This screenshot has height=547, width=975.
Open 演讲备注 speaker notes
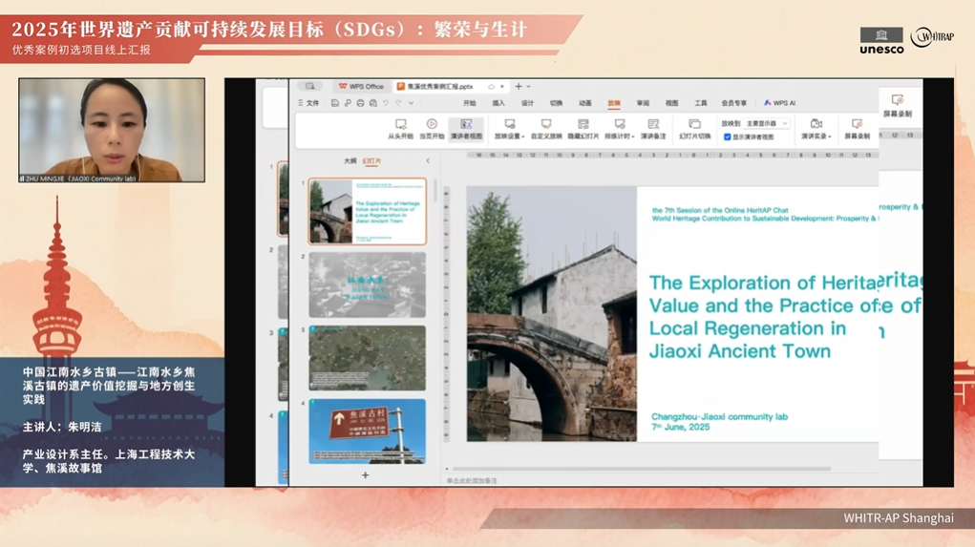(653, 125)
